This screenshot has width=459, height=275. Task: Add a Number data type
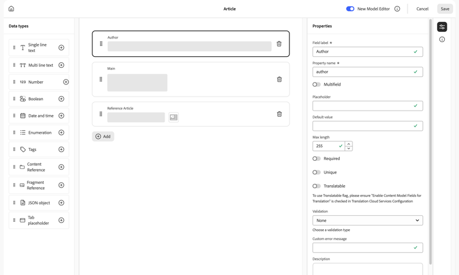[65, 82]
